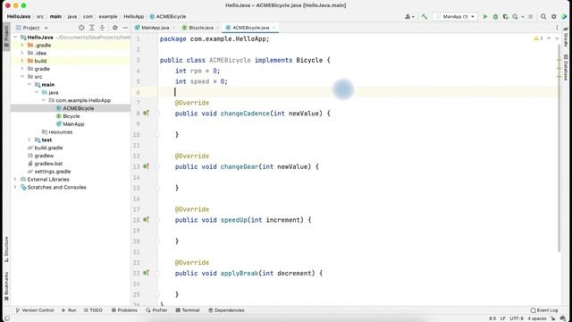The width and height of the screenshot is (572, 322).
Task: Open the profiler run icon in toolbar
Action: pyautogui.click(x=515, y=16)
